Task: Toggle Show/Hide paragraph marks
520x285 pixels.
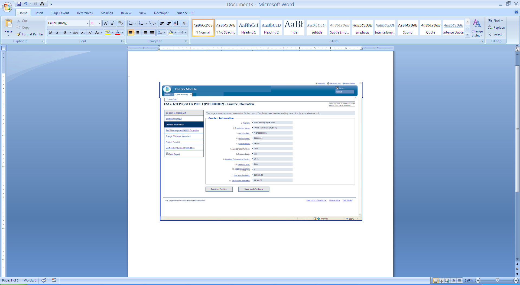Action: click(184, 23)
